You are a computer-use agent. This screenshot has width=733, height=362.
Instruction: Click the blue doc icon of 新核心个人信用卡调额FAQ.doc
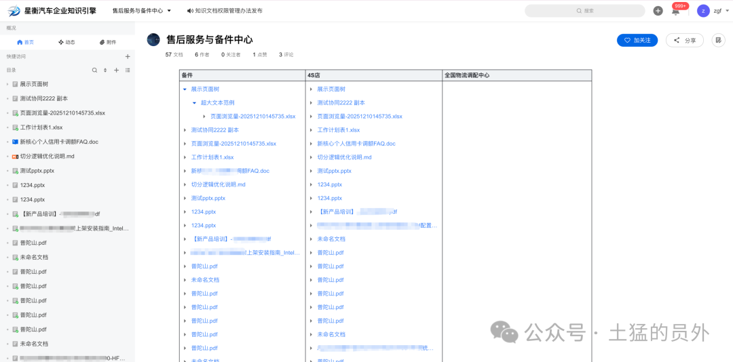(x=15, y=142)
